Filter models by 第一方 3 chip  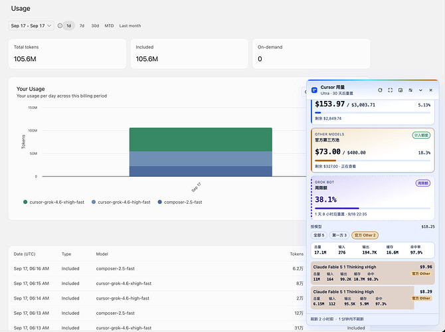point(339,235)
